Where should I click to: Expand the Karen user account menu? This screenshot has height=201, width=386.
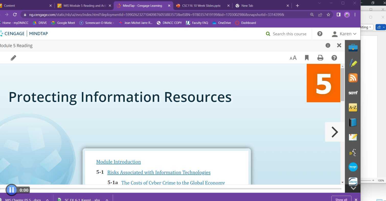(344, 34)
